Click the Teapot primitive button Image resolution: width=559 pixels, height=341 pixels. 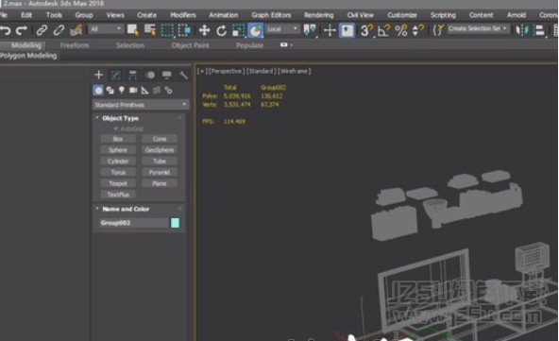[x=118, y=183]
